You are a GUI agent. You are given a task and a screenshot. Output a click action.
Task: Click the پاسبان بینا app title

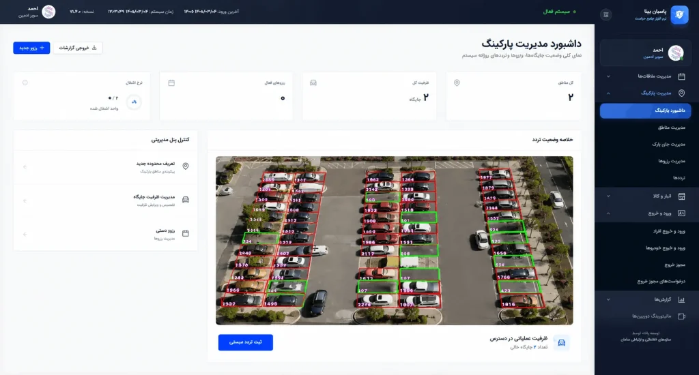(x=655, y=12)
